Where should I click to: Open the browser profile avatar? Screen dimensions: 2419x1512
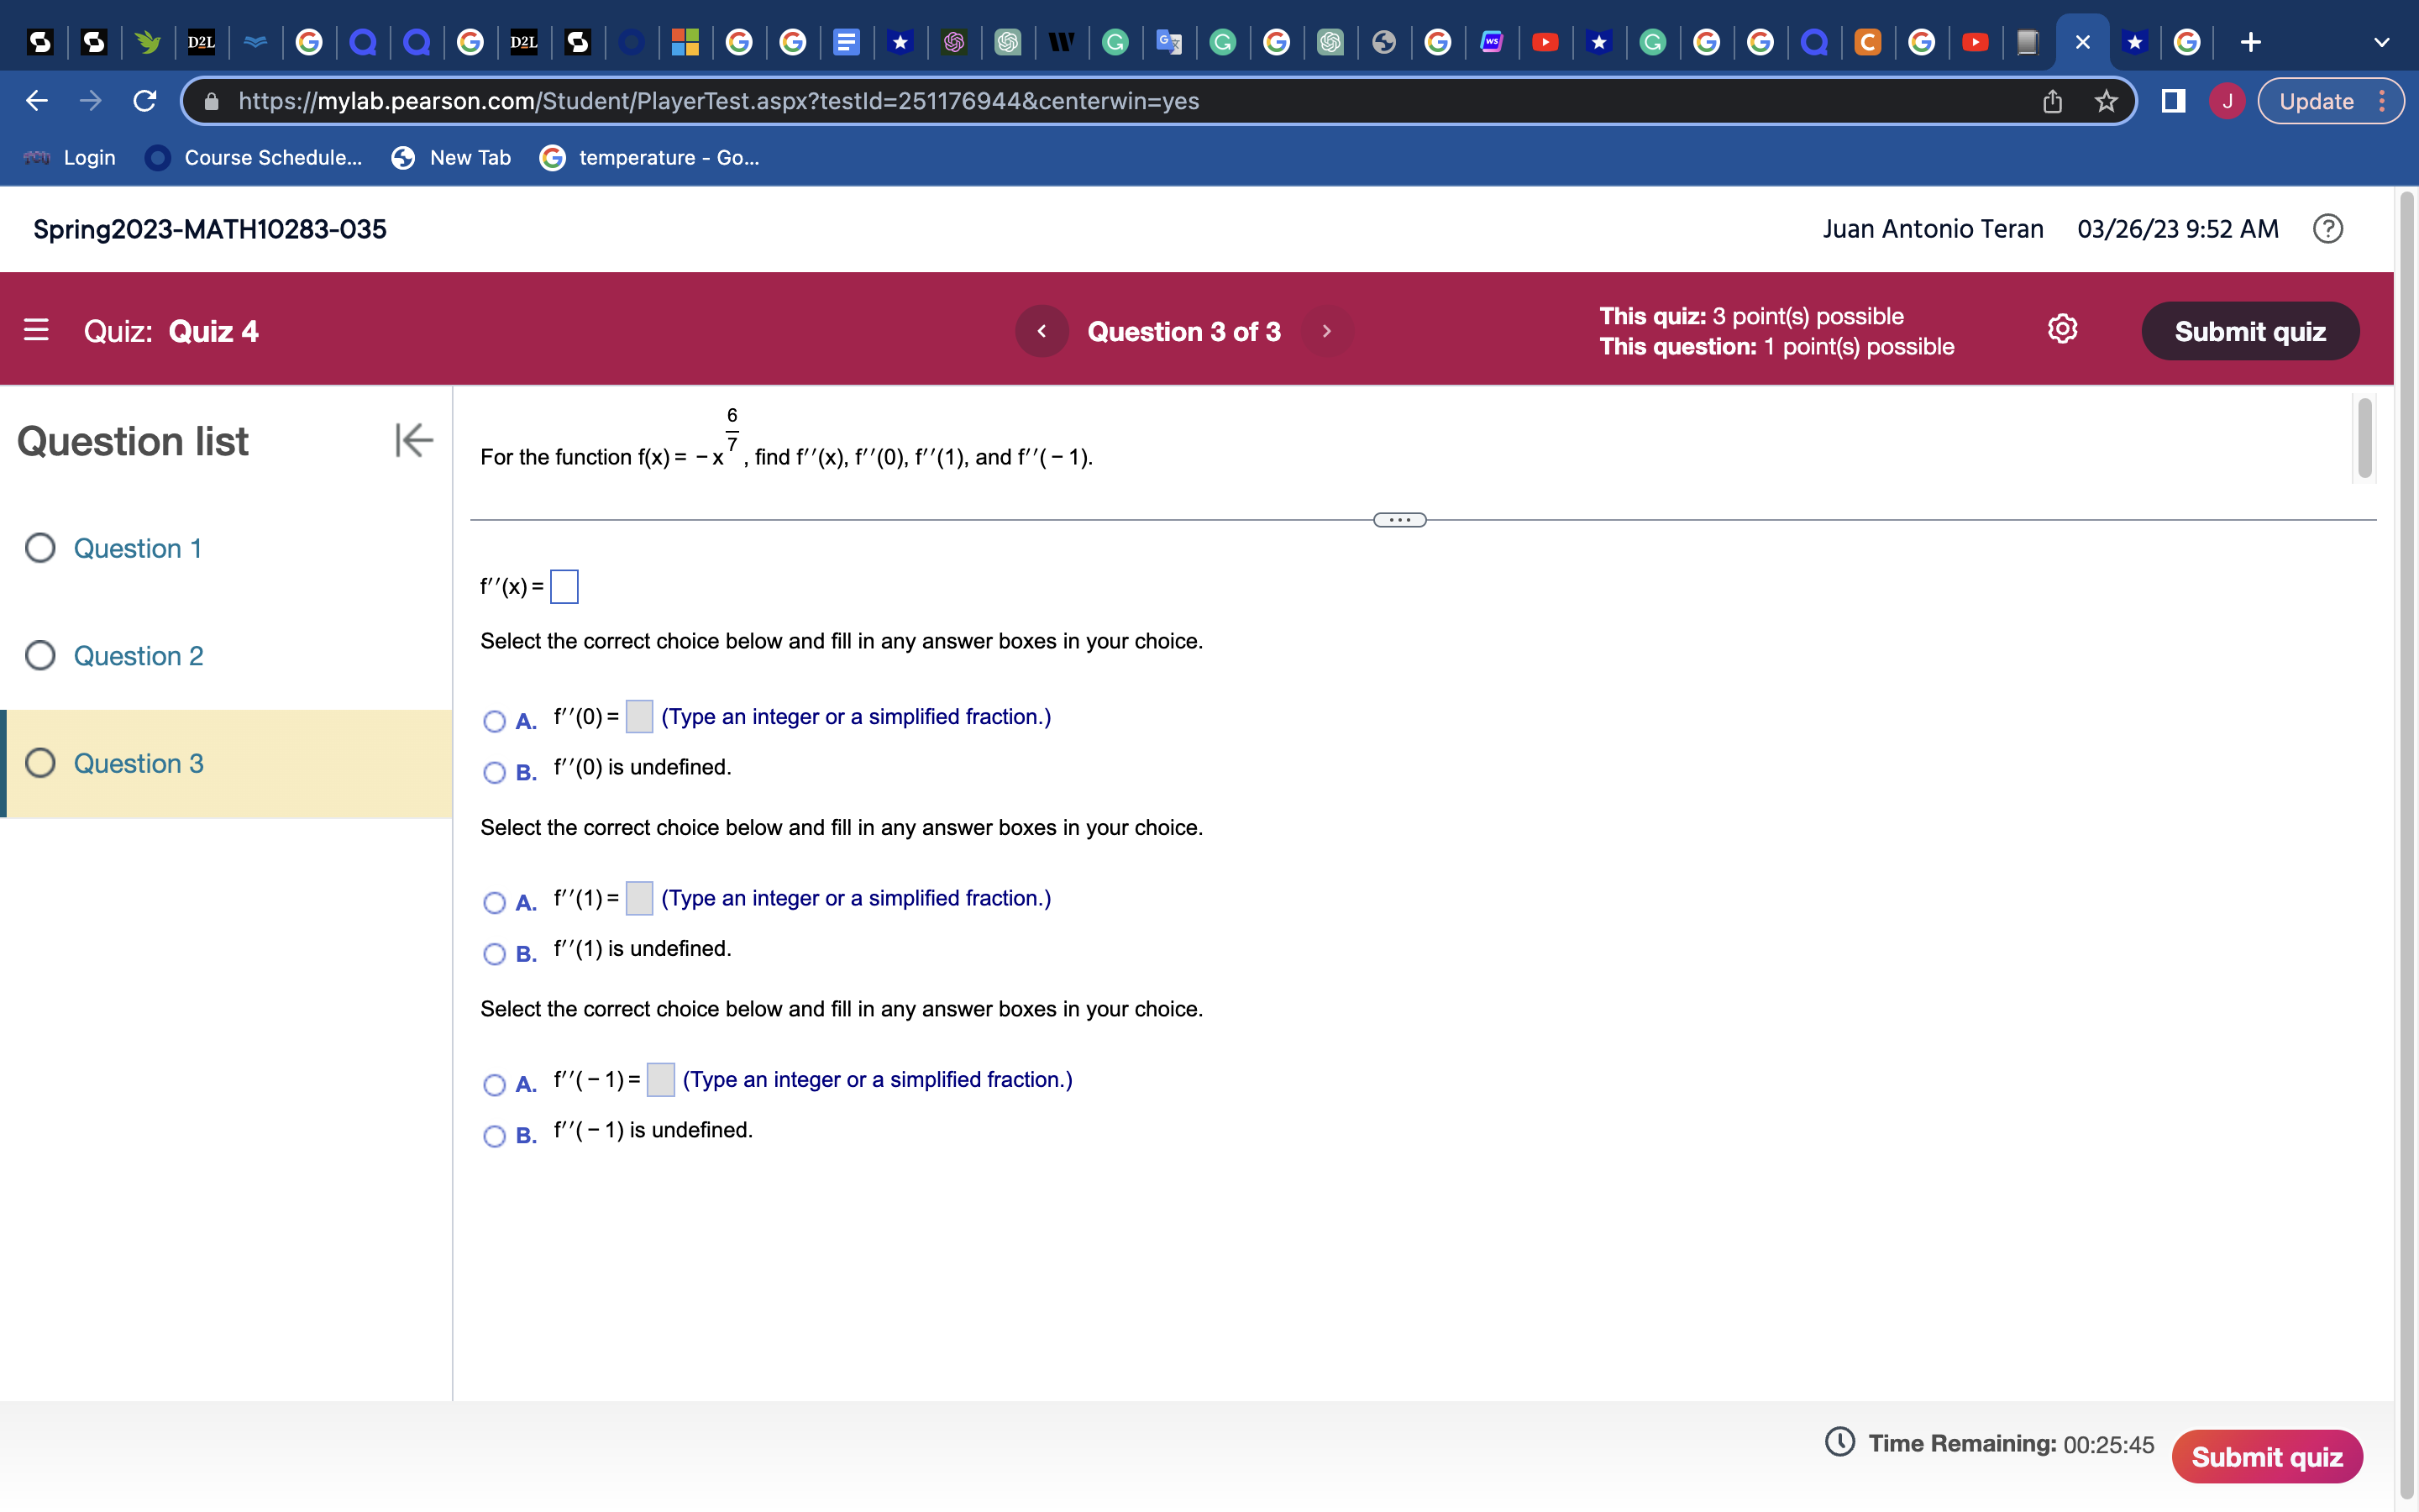click(x=2226, y=101)
